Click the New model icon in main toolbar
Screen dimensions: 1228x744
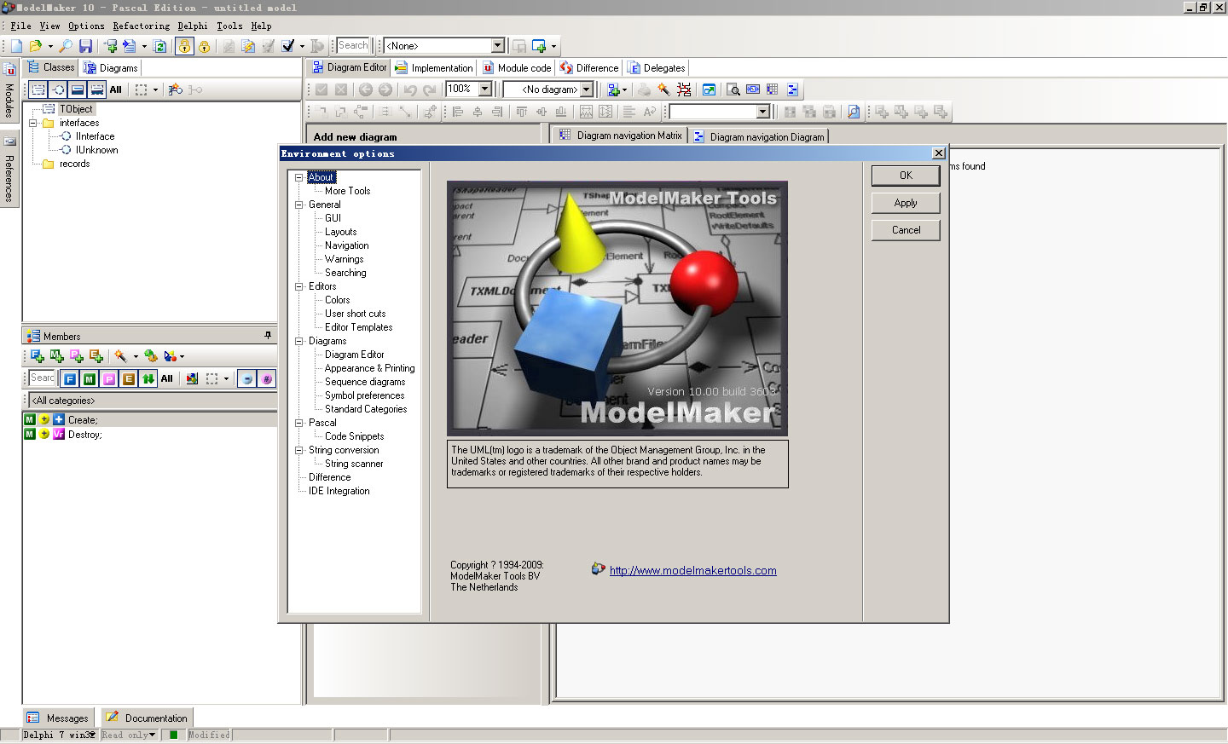pos(16,46)
